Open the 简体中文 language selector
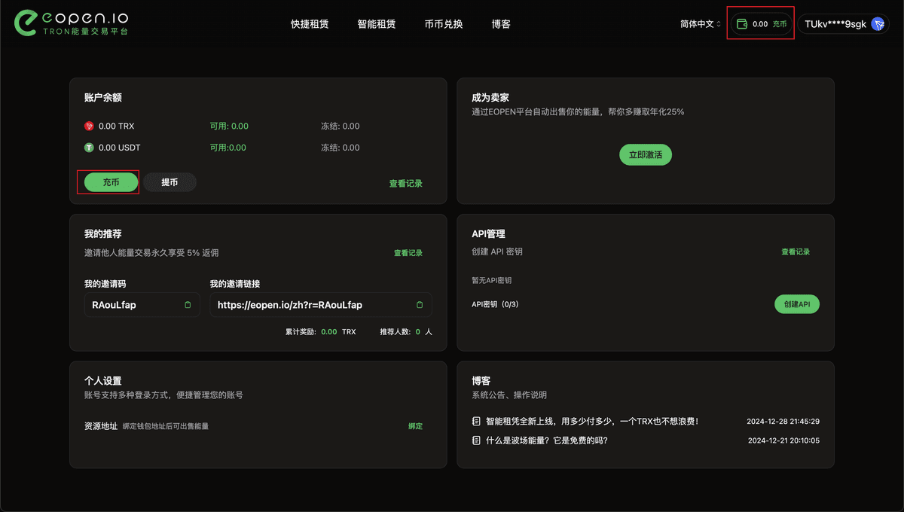Image resolution: width=904 pixels, height=512 pixels. coord(698,23)
